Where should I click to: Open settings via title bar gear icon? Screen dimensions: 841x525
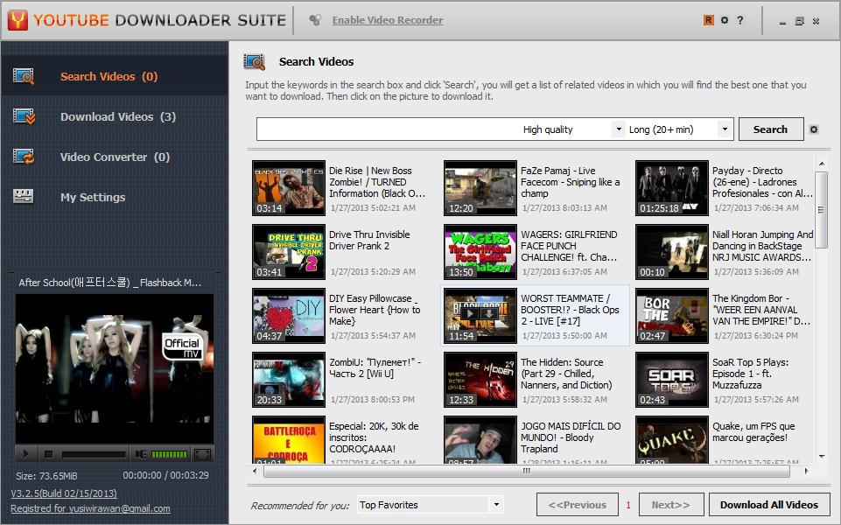pos(724,20)
